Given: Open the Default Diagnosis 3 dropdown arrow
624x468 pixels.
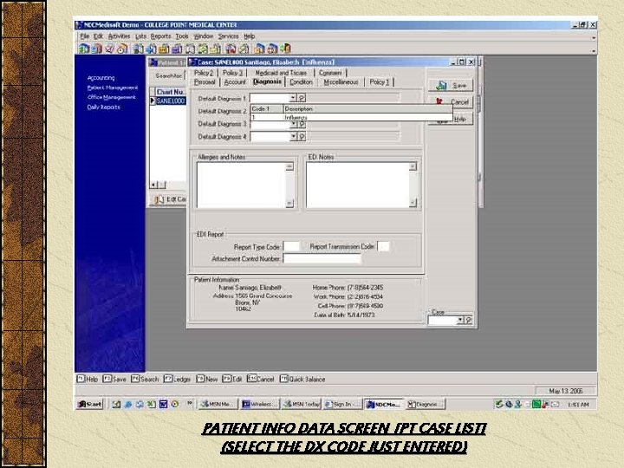Looking at the screenshot, I should click(293, 125).
